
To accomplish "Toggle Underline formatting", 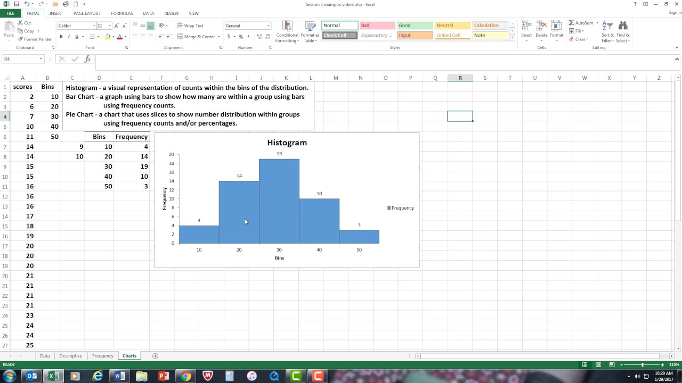I will pyautogui.click(x=77, y=37).
